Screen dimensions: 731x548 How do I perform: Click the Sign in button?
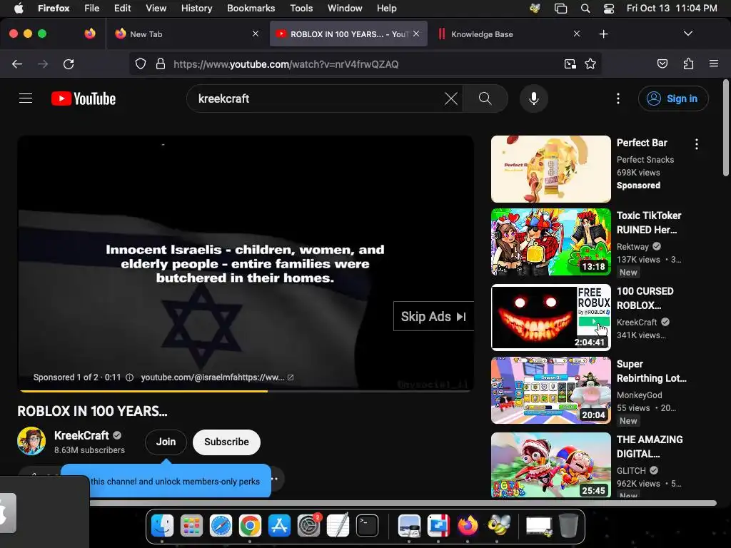[x=673, y=98]
